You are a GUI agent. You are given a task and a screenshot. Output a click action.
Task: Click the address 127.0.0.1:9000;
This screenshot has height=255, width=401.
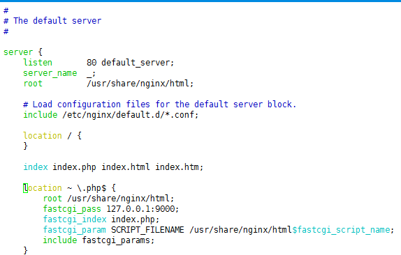tap(143, 209)
